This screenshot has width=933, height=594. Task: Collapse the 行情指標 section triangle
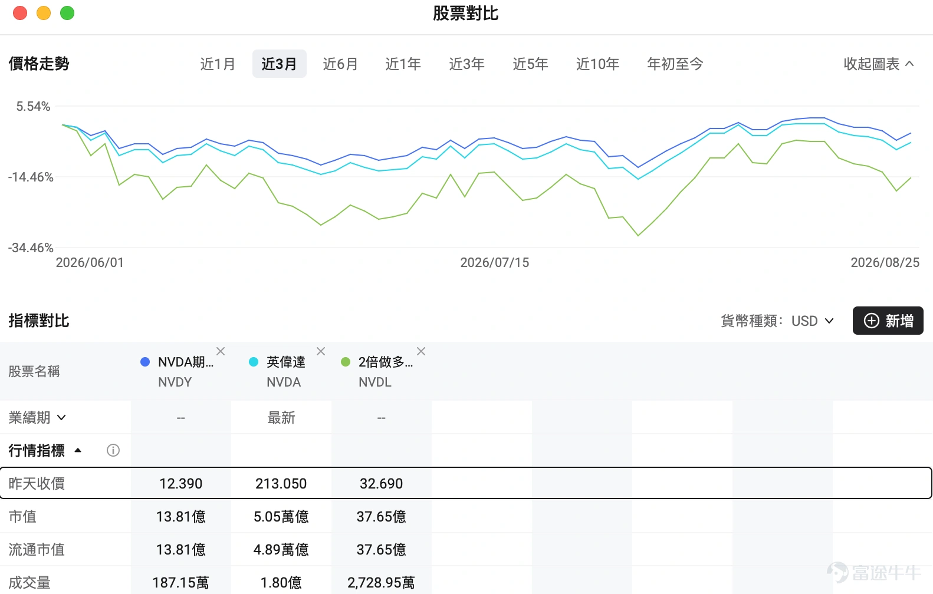[78, 451]
